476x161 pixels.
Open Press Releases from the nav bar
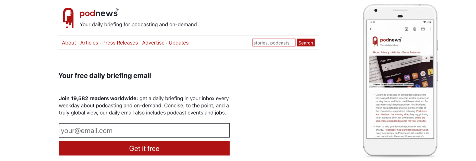point(120,43)
